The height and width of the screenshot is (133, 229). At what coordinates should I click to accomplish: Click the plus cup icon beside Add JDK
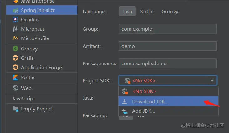125,111
